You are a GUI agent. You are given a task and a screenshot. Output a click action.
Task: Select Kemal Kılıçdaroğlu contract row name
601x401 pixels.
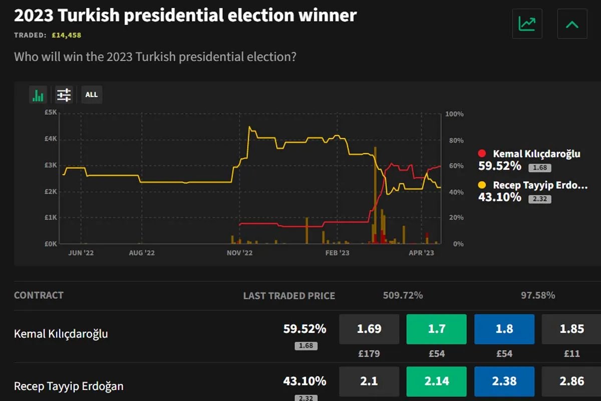click(x=61, y=334)
